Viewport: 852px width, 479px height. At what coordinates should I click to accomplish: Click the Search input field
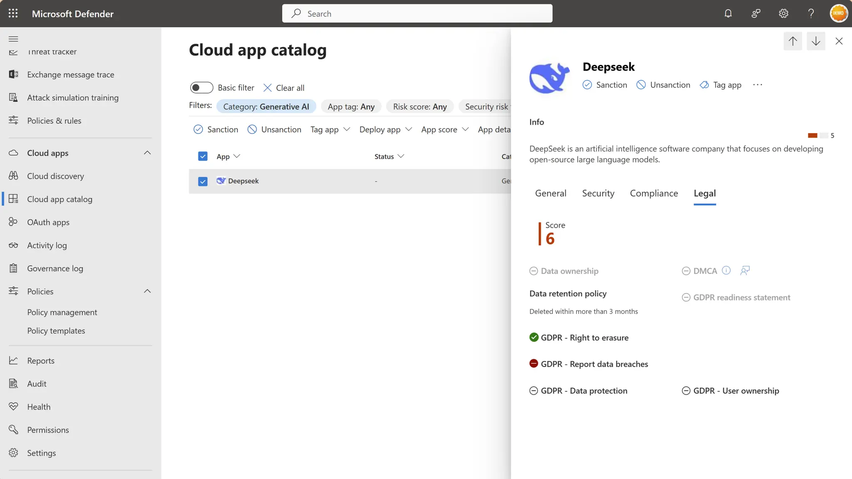417,14
